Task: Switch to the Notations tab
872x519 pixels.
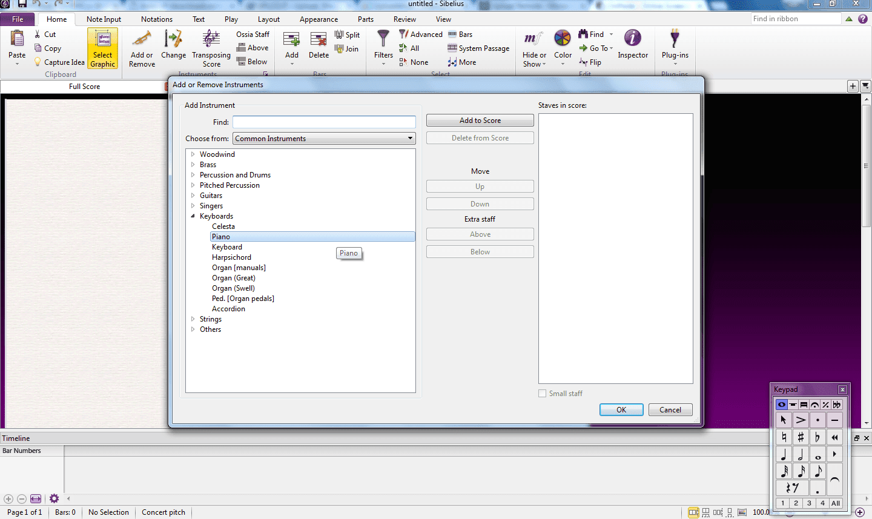Action: (x=157, y=19)
